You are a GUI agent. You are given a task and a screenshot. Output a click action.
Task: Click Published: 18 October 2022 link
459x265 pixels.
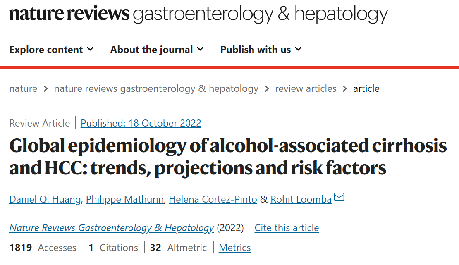[141, 123]
